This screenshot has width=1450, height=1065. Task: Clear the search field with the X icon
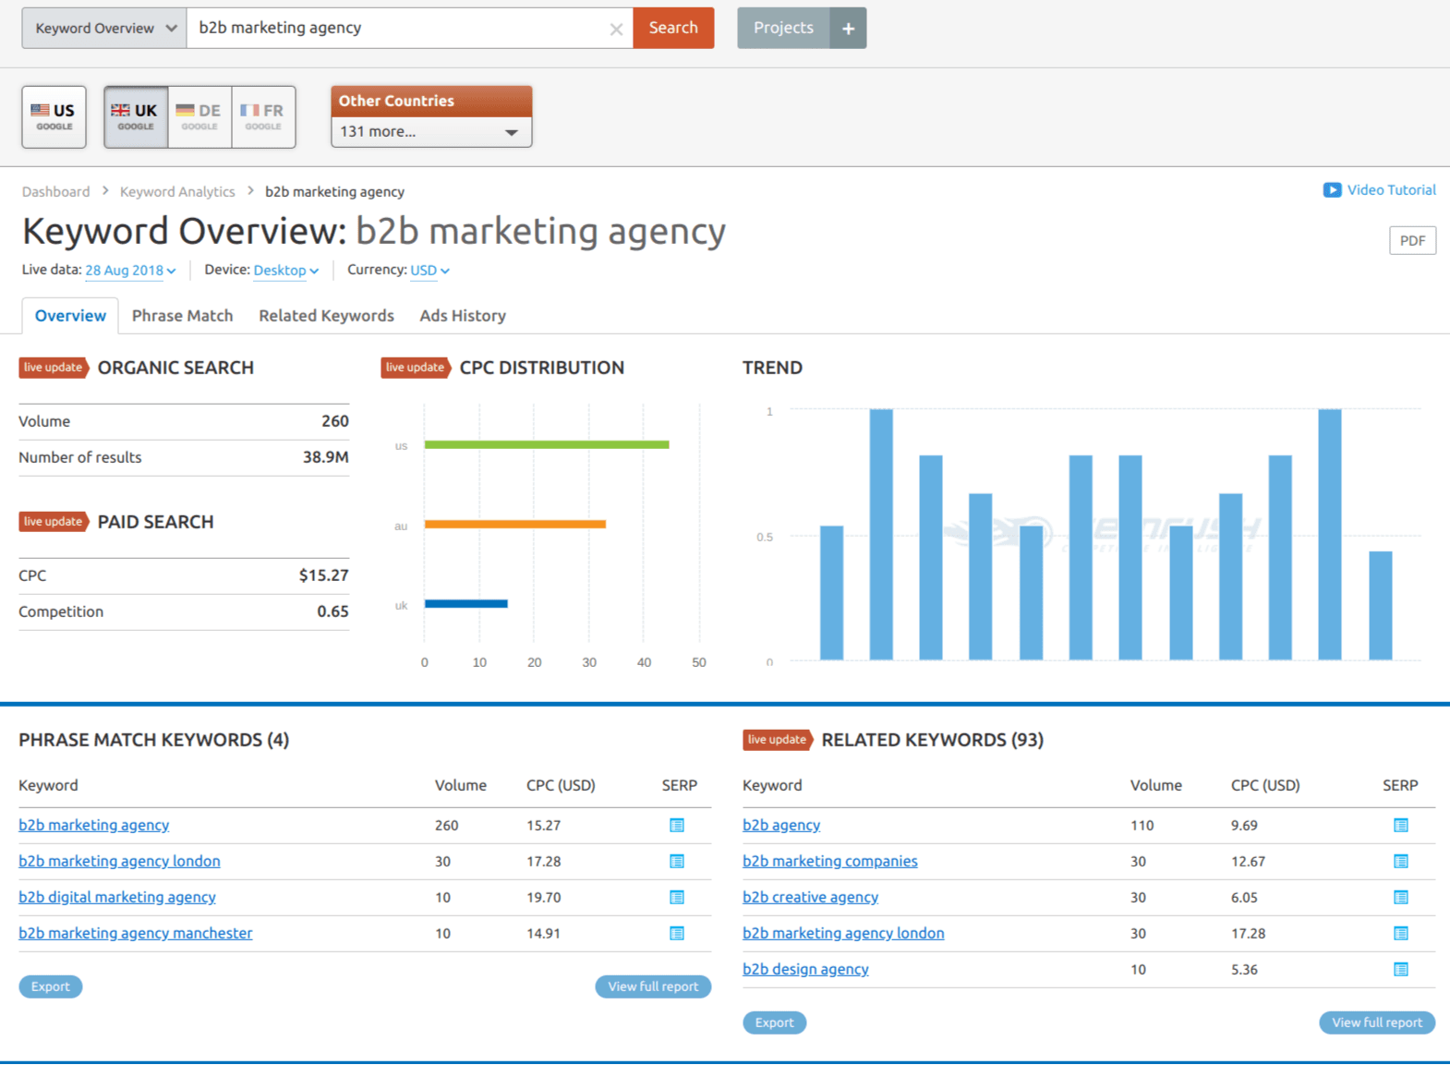pos(616,30)
